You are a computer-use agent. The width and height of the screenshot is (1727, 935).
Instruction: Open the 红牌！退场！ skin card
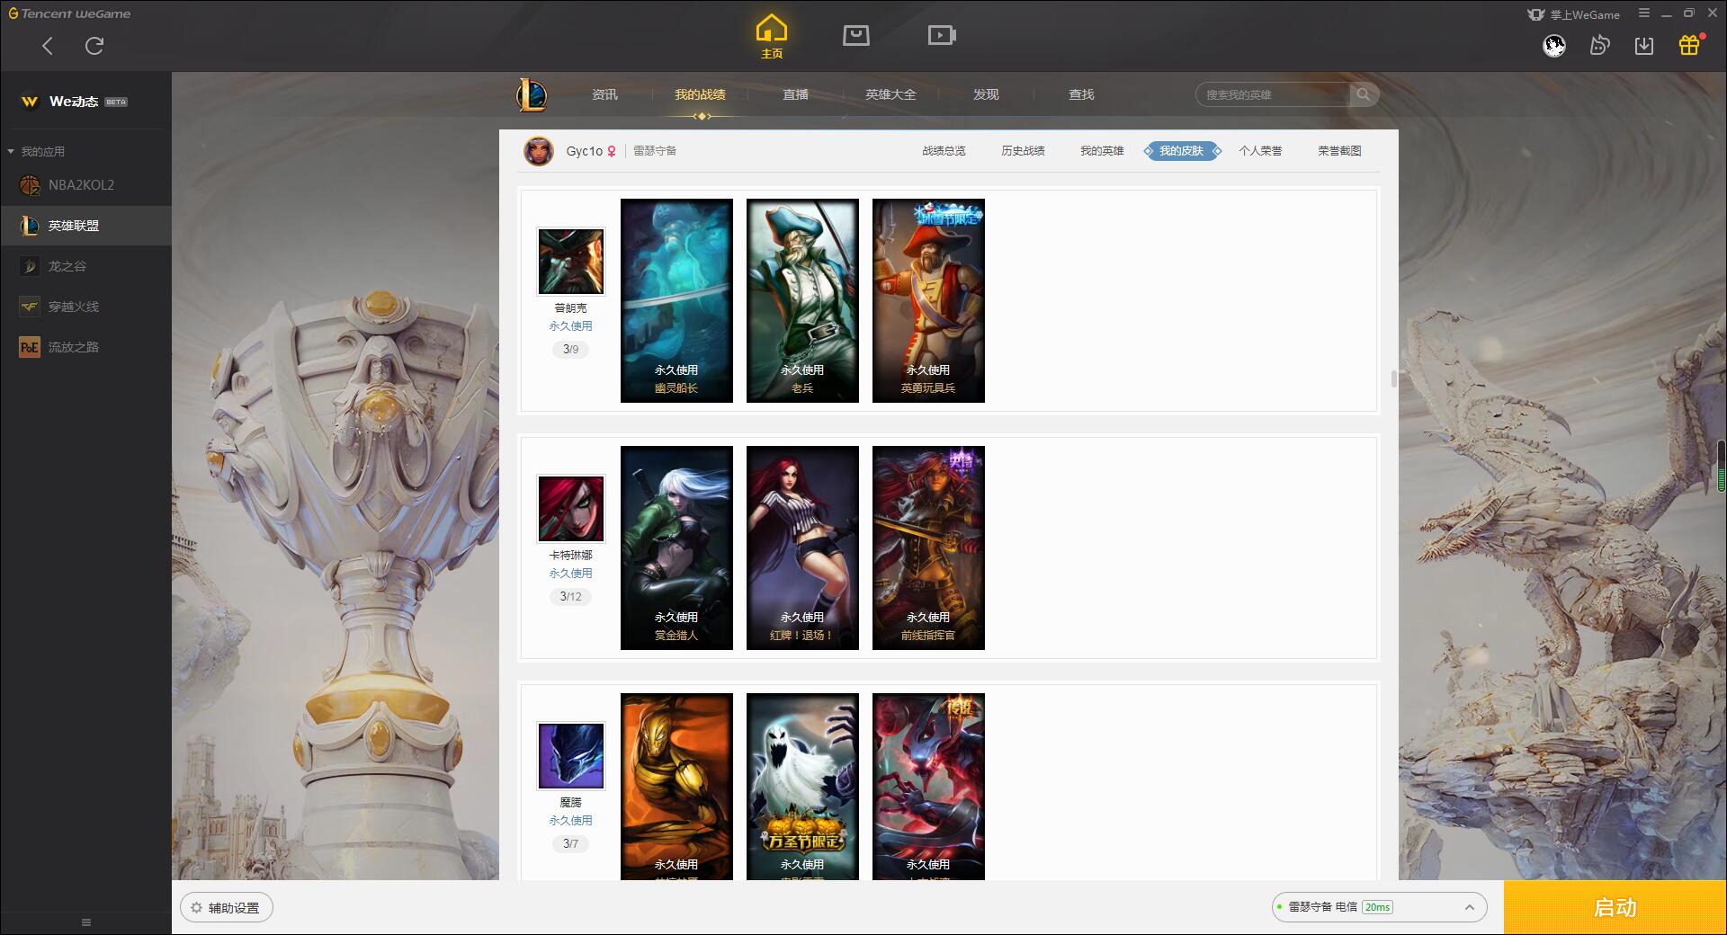click(802, 548)
